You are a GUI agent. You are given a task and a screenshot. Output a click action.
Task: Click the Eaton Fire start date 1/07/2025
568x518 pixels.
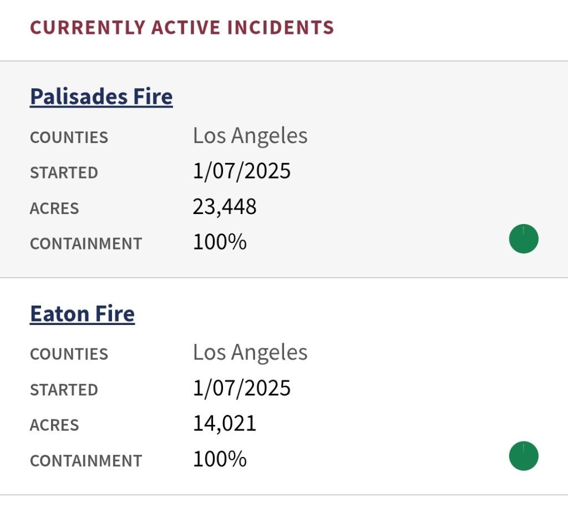(242, 388)
